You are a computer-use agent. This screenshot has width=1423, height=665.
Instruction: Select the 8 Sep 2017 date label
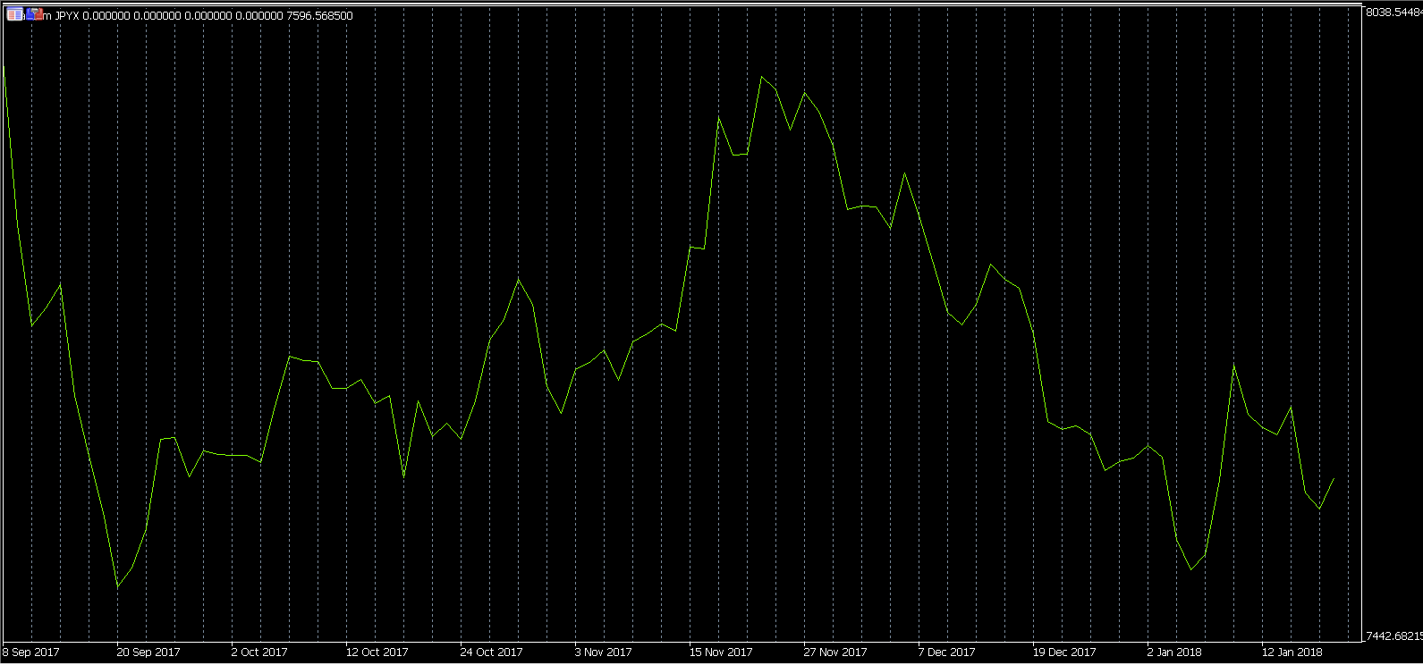pos(31,652)
